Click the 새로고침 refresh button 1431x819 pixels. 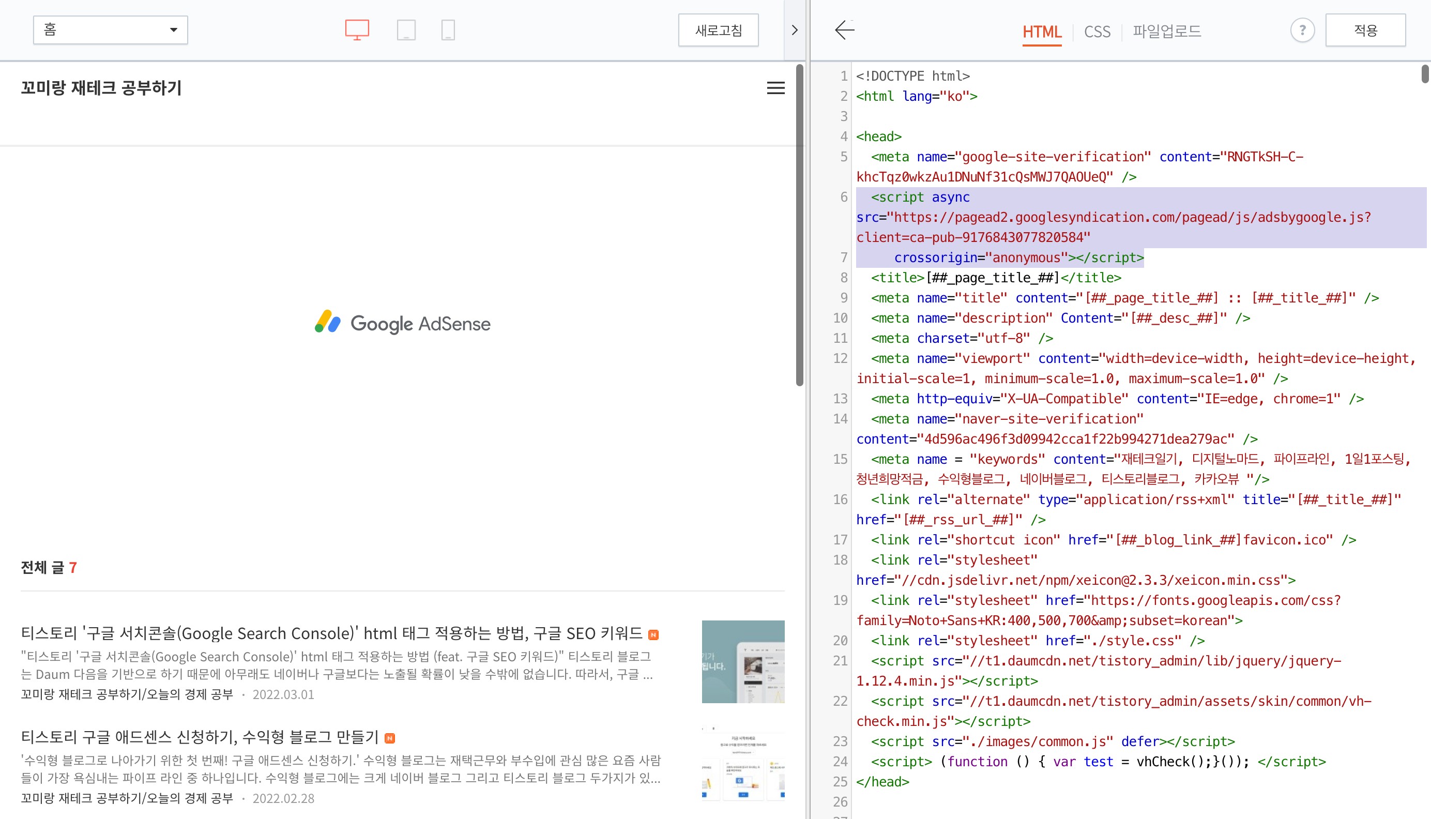718,30
